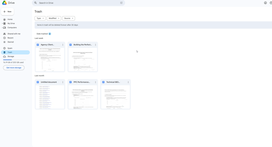The width and height of the screenshot is (272, 147).
Task: Open the offline ready status icon
Action: pyautogui.click(x=265, y=3)
